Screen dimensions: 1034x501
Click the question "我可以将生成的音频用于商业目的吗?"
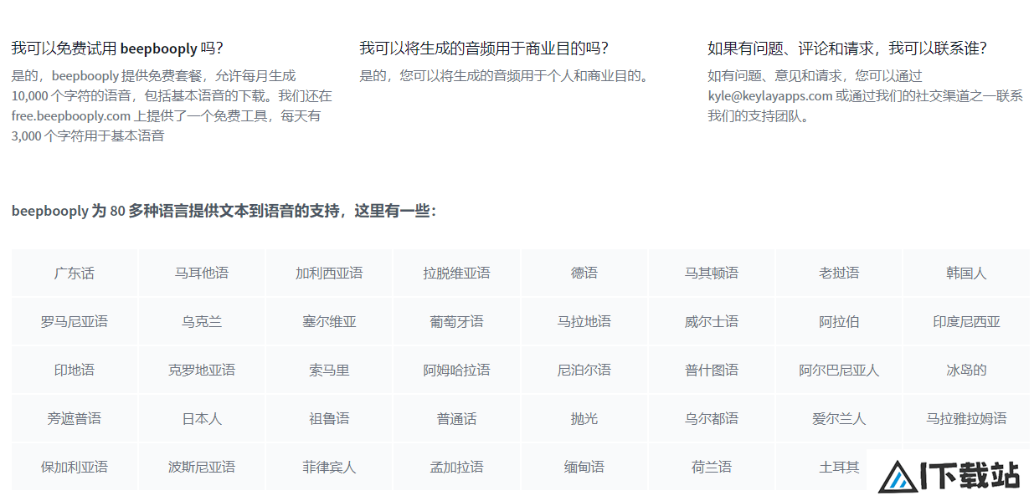pyautogui.click(x=484, y=49)
